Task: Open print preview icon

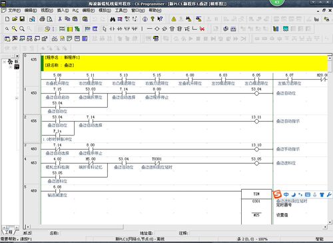Action: click(50, 19)
